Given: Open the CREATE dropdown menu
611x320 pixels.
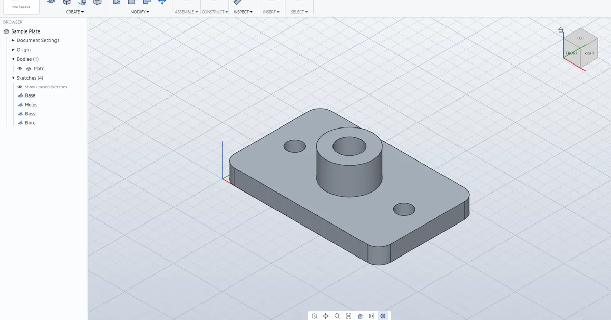Looking at the screenshot, I should tap(75, 12).
